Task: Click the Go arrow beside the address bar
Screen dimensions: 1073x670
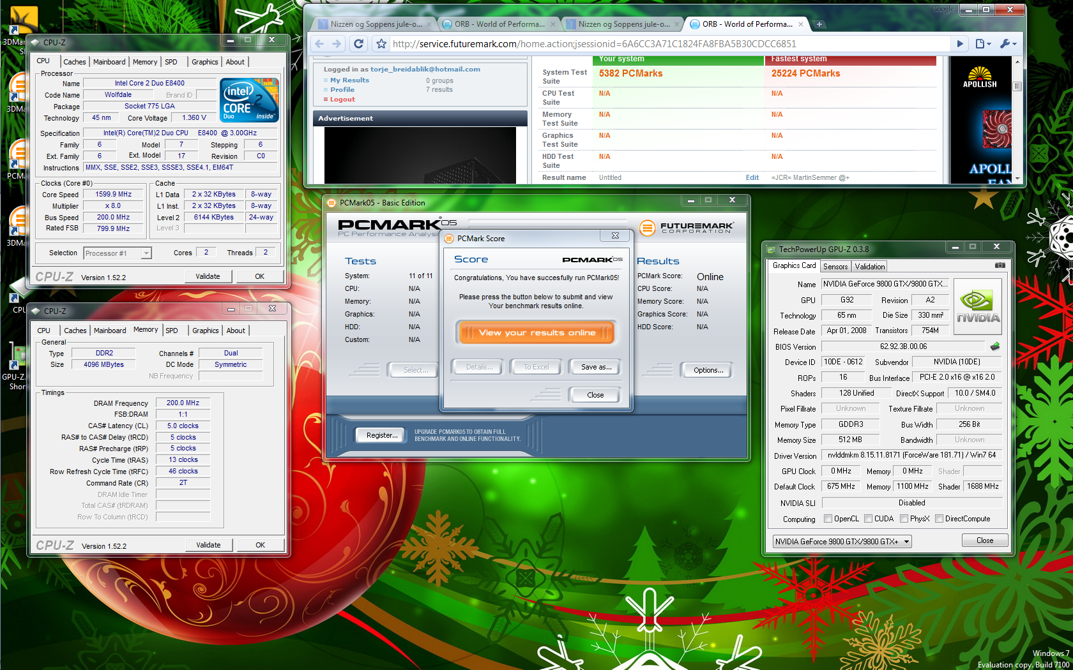Action: pos(959,44)
